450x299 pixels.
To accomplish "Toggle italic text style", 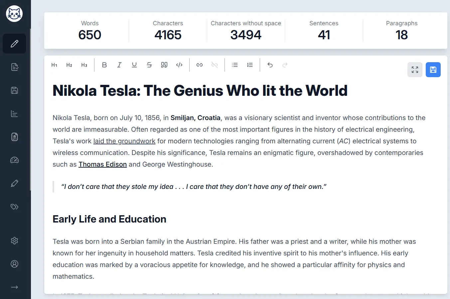I will point(119,65).
